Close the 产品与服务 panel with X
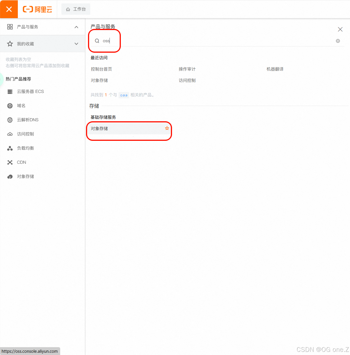Viewport: 350px width, 355px height. click(340, 29)
